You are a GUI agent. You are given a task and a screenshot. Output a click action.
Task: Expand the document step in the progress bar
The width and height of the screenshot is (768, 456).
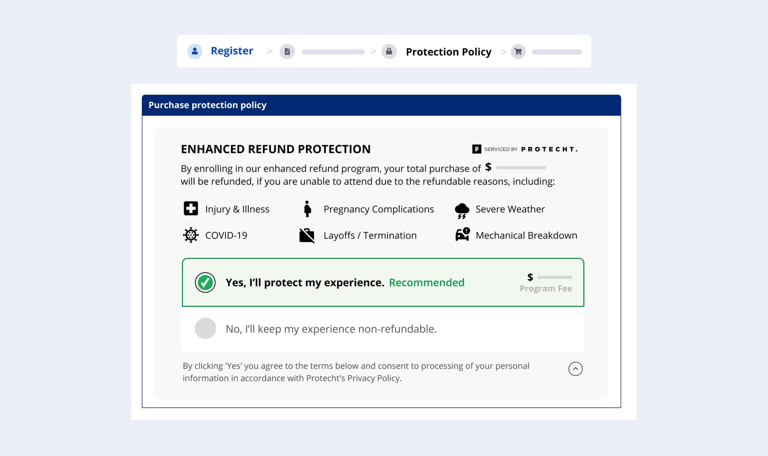click(x=287, y=51)
